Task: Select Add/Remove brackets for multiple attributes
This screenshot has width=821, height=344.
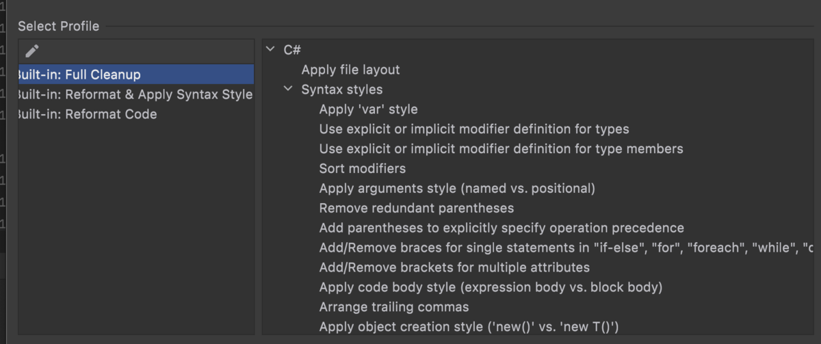Action: (x=454, y=267)
